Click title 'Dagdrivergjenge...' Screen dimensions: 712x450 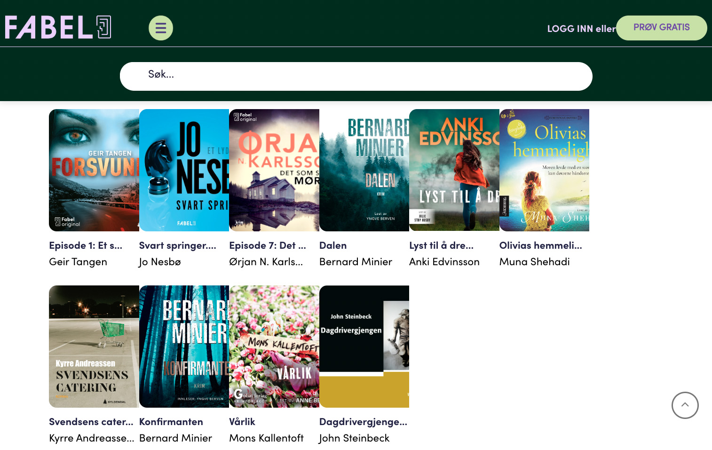(x=364, y=422)
